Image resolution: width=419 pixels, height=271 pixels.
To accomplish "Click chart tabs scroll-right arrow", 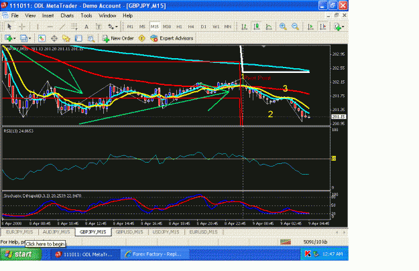I will coord(344,232).
